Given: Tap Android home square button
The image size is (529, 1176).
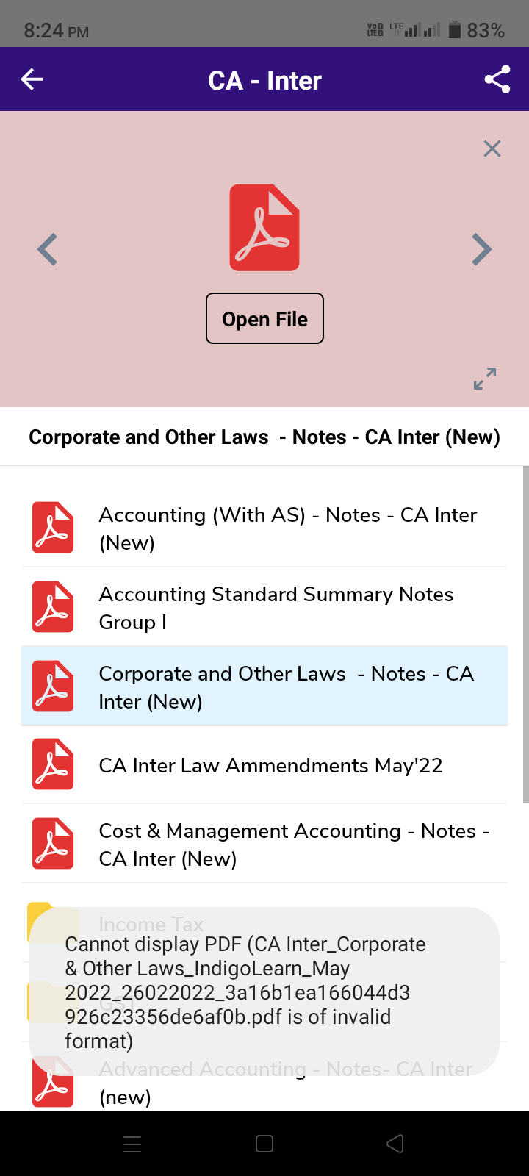Looking at the screenshot, I should [264, 1144].
